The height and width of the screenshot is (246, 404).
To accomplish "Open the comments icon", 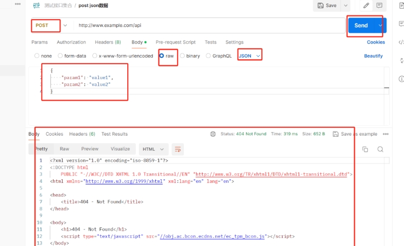I will tap(379, 5).
